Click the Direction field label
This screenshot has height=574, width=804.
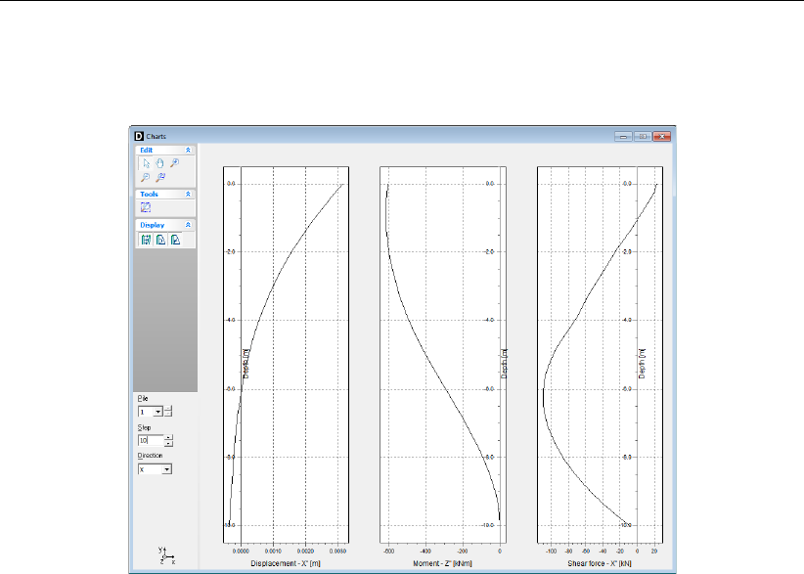(150, 455)
